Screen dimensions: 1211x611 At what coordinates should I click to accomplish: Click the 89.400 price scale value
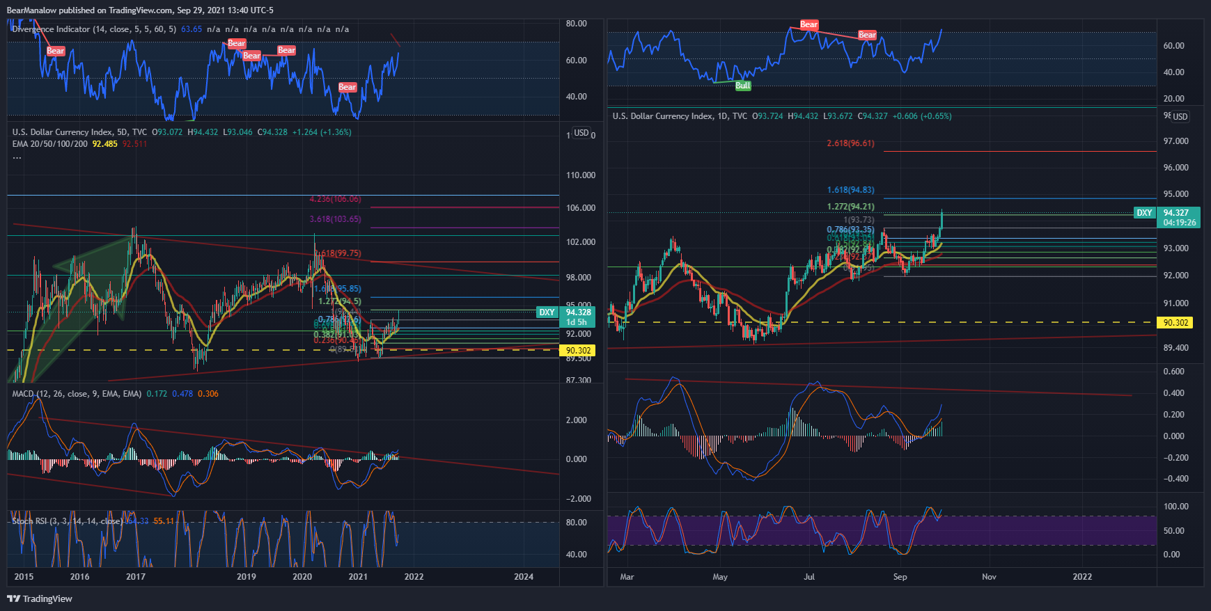pyautogui.click(x=1176, y=348)
